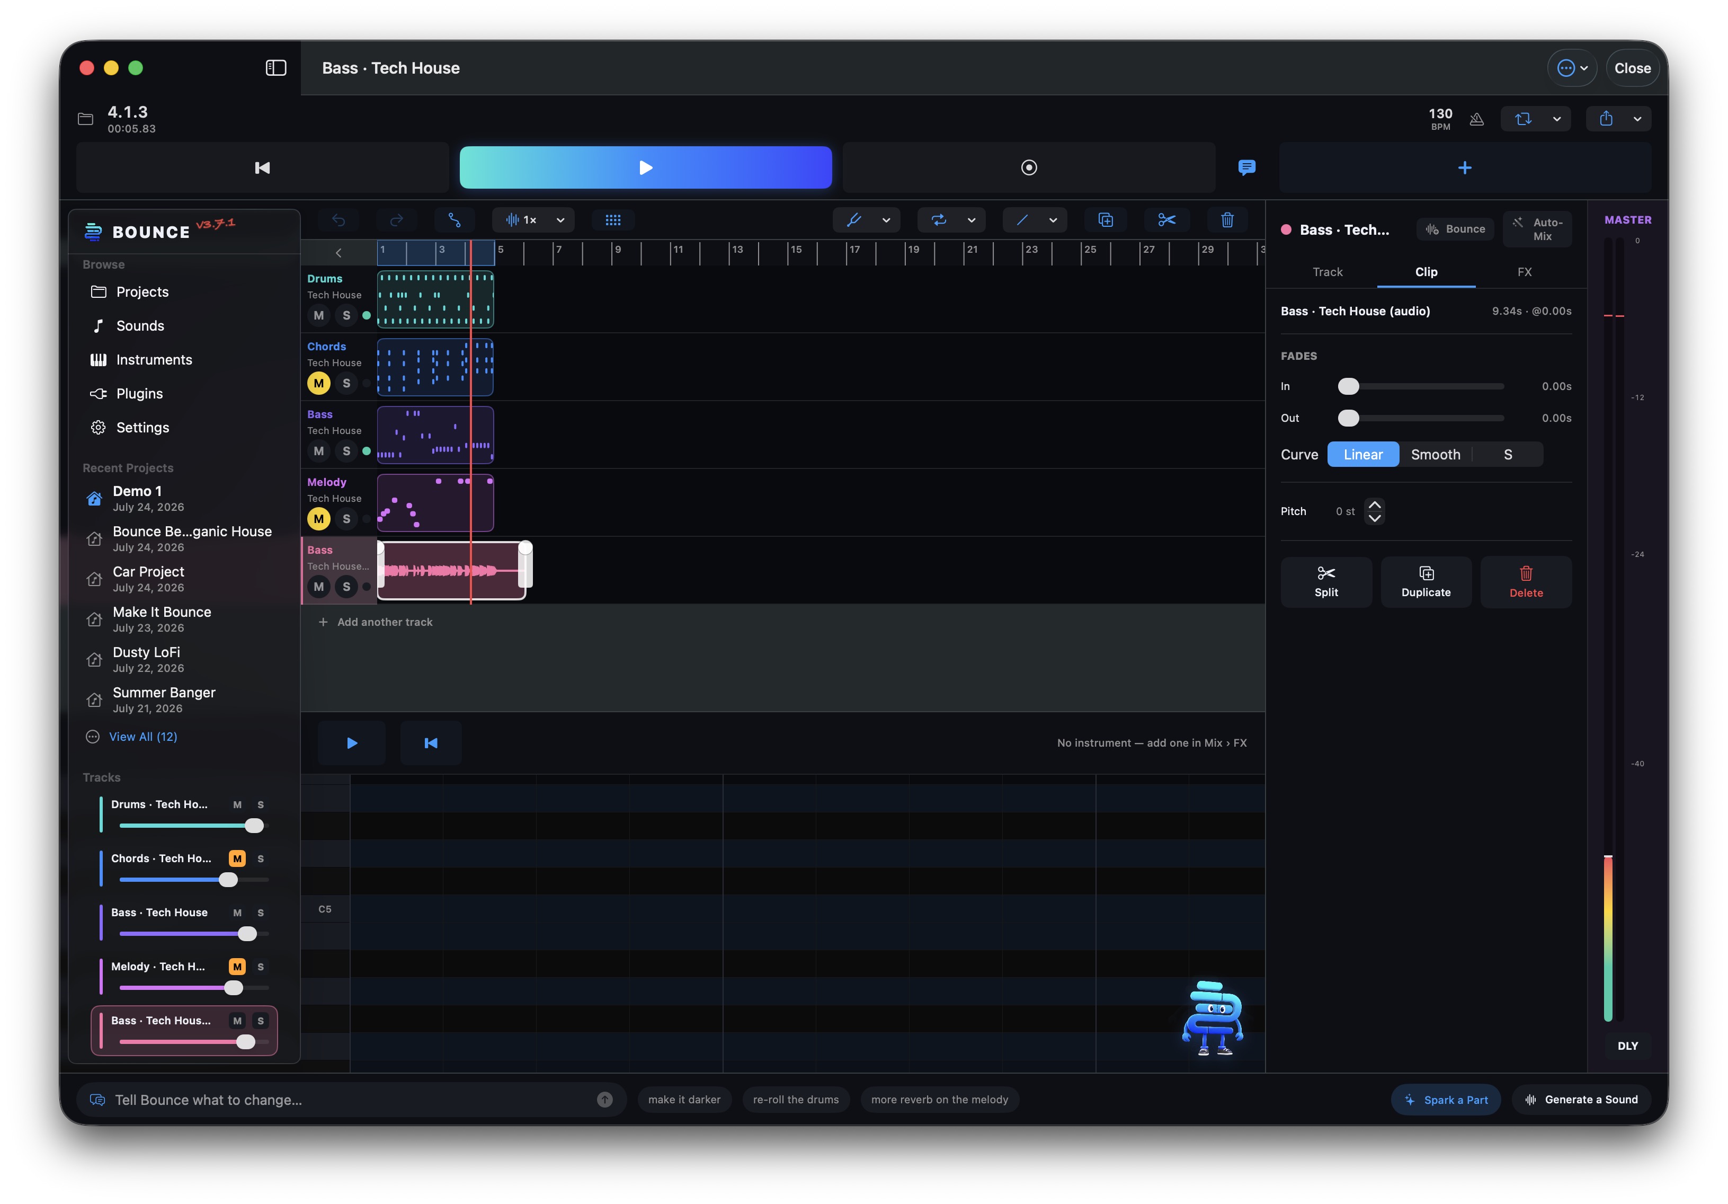The image size is (1728, 1204).
Task: Click the Tell Bounce what to change field
Action: coord(352,1099)
